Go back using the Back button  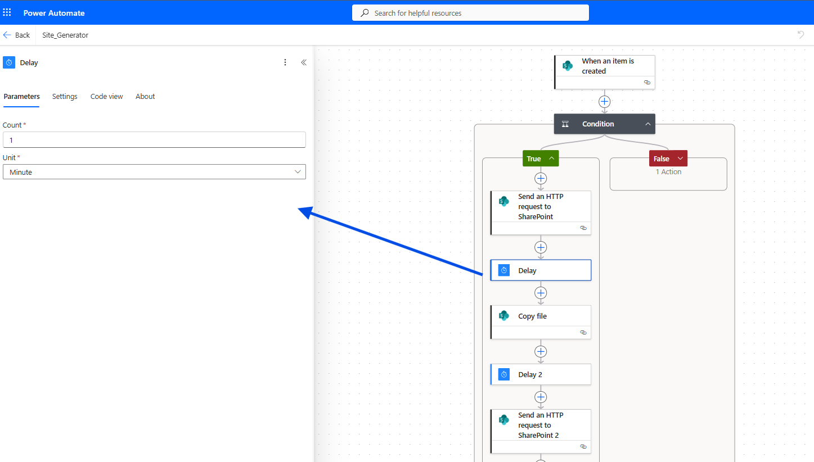[x=17, y=35]
